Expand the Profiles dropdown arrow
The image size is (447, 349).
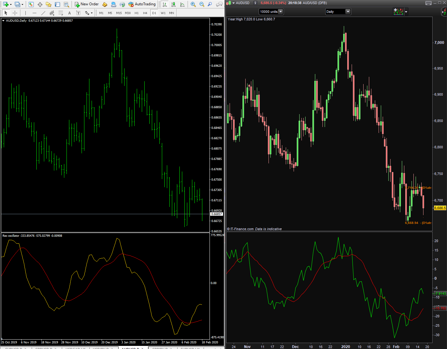22,4
